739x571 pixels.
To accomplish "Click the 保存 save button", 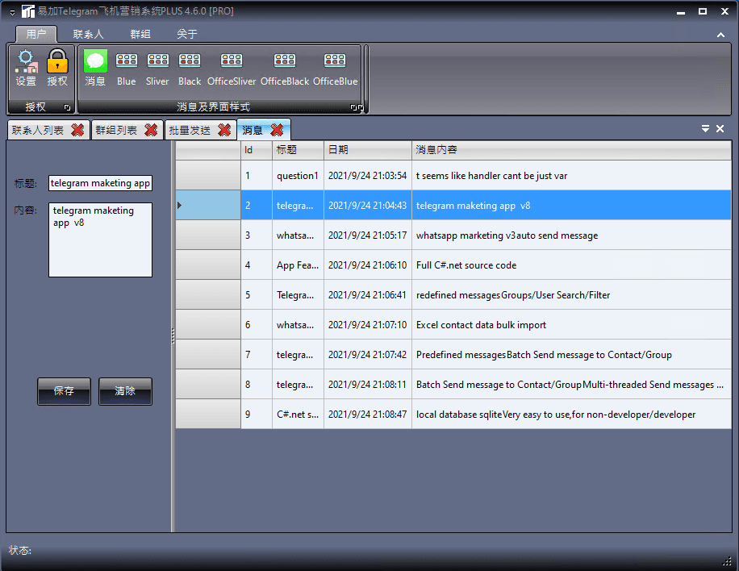I will click(x=64, y=391).
